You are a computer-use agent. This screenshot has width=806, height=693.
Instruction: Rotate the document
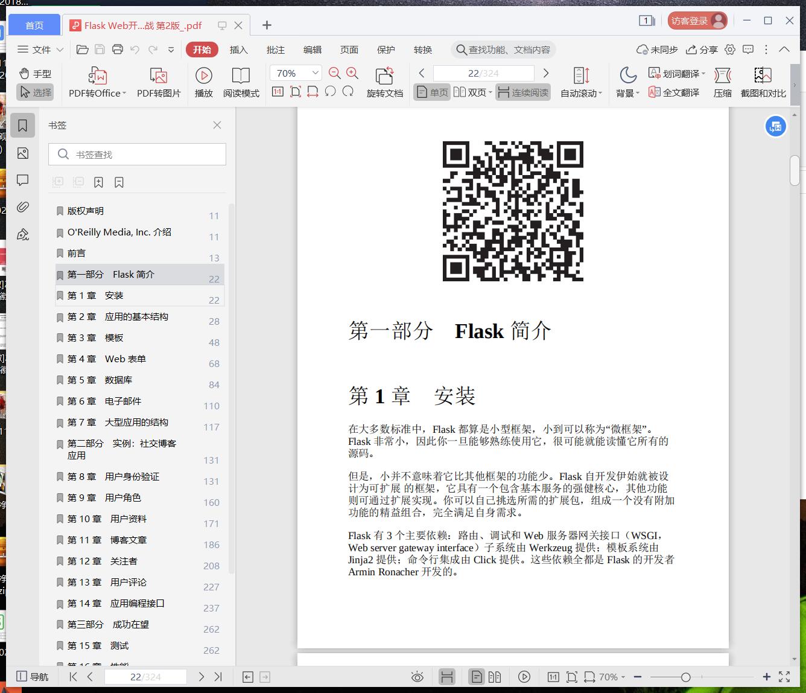click(x=384, y=83)
